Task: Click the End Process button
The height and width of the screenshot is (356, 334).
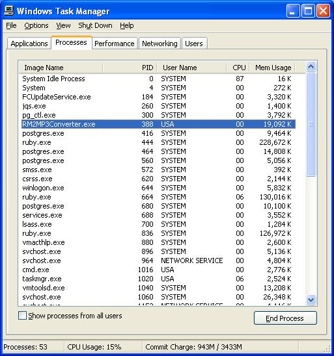Action: (285, 318)
